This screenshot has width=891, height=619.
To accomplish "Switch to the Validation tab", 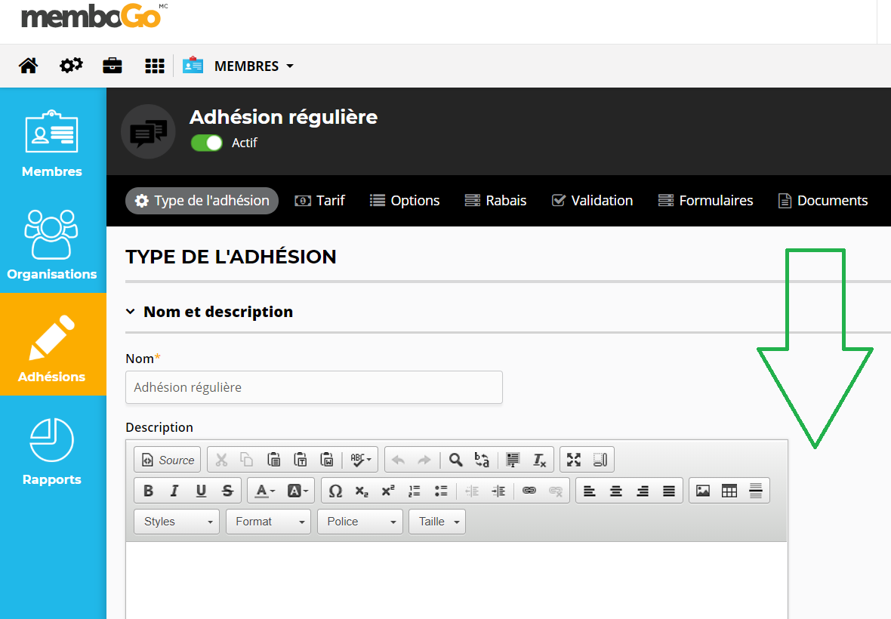I will [592, 201].
